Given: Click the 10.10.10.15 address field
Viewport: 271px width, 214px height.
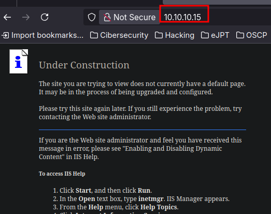Looking at the screenshot, I should click(x=182, y=17).
